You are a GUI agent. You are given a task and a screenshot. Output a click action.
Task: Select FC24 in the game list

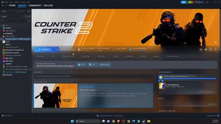(x=7, y=42)
